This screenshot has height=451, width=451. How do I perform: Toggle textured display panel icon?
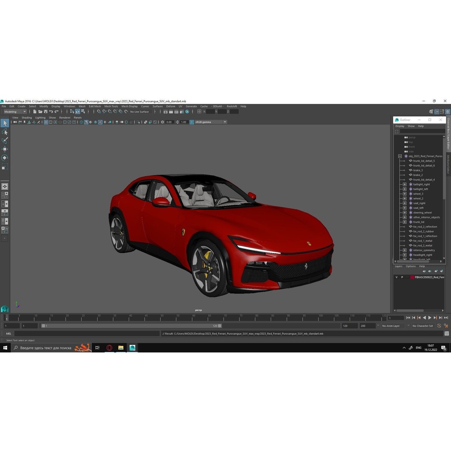tap(100, 122)
